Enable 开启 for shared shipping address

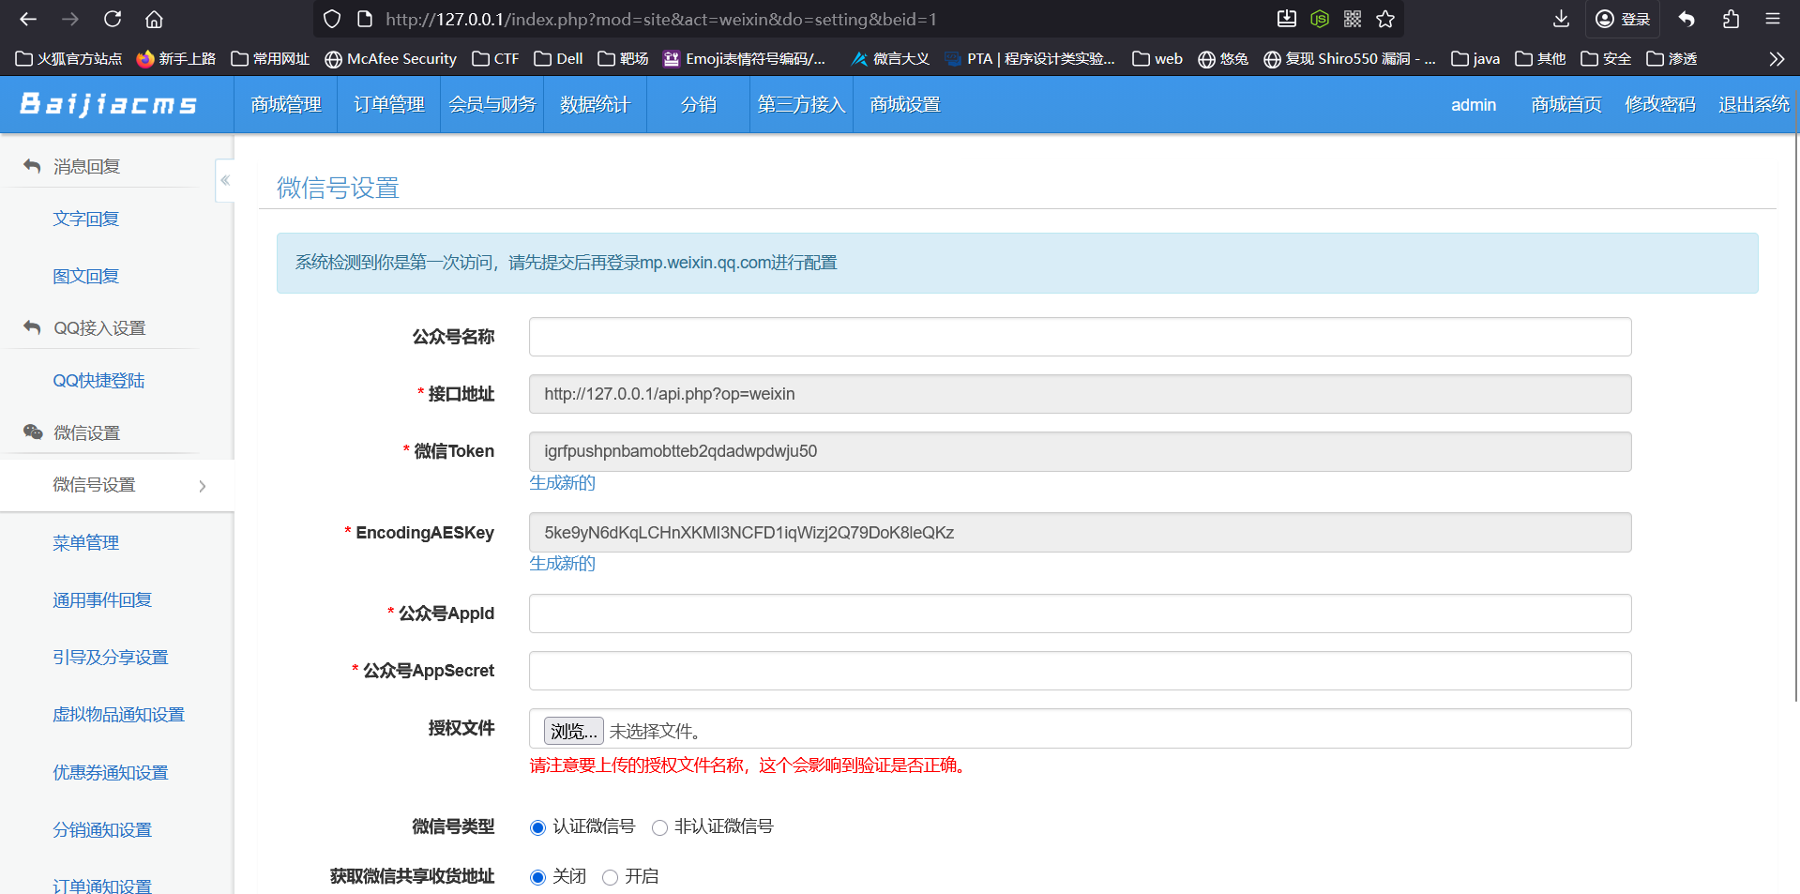click(610, 877)
